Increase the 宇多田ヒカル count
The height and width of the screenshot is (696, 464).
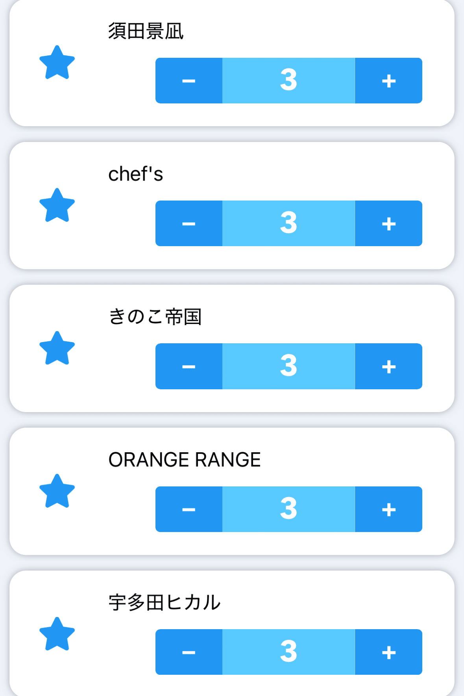coord(388,652)
